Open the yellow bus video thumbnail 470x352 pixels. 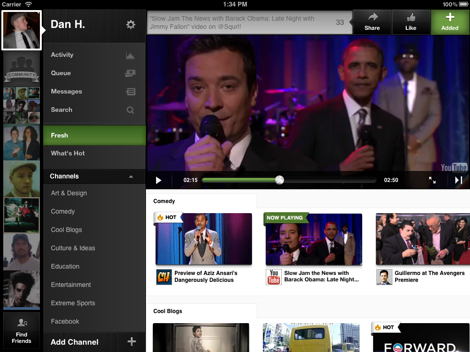pos(311,337)
